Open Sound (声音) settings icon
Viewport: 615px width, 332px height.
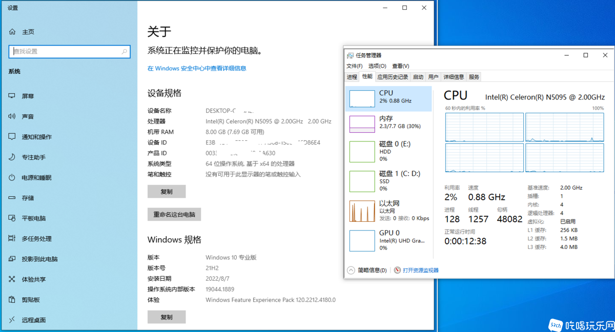coord(12,116)
